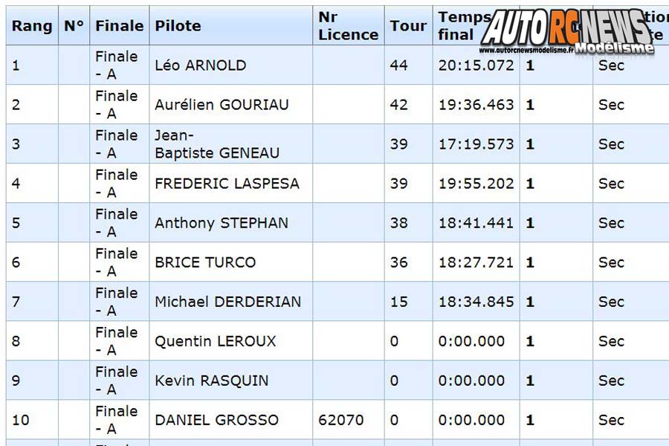
Task: Click the BRICE TURCO row name
Action: pos(204,262)
